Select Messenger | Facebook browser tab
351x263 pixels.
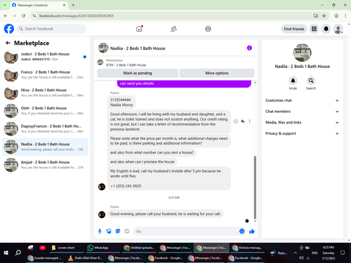(39, 5)
